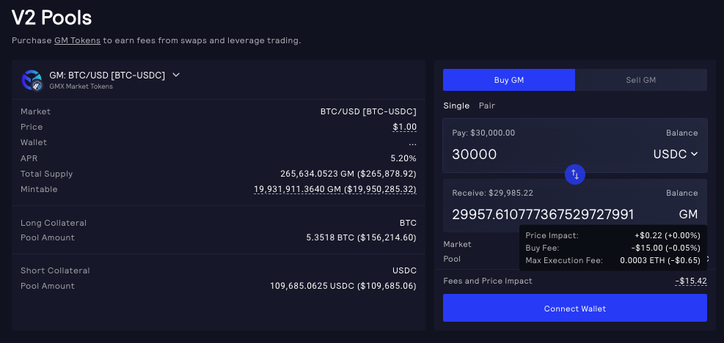Click the Pool label beside the tooltip

point(452,259)
